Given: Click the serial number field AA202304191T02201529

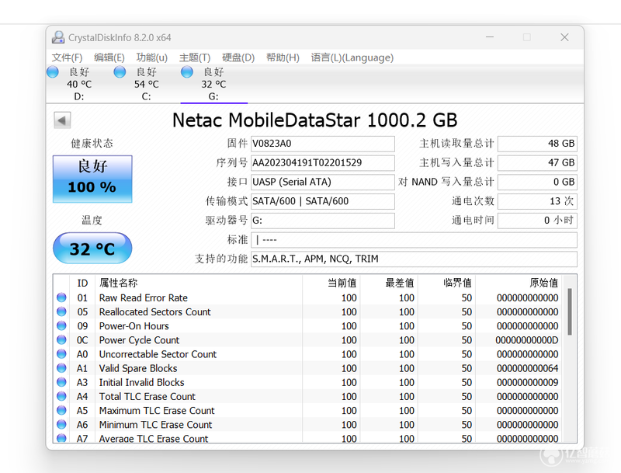Looking at the screenshot, I should tap(323, 163).
